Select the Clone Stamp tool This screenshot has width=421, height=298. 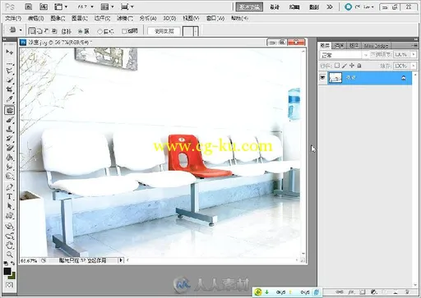click(x=10, y=129)
